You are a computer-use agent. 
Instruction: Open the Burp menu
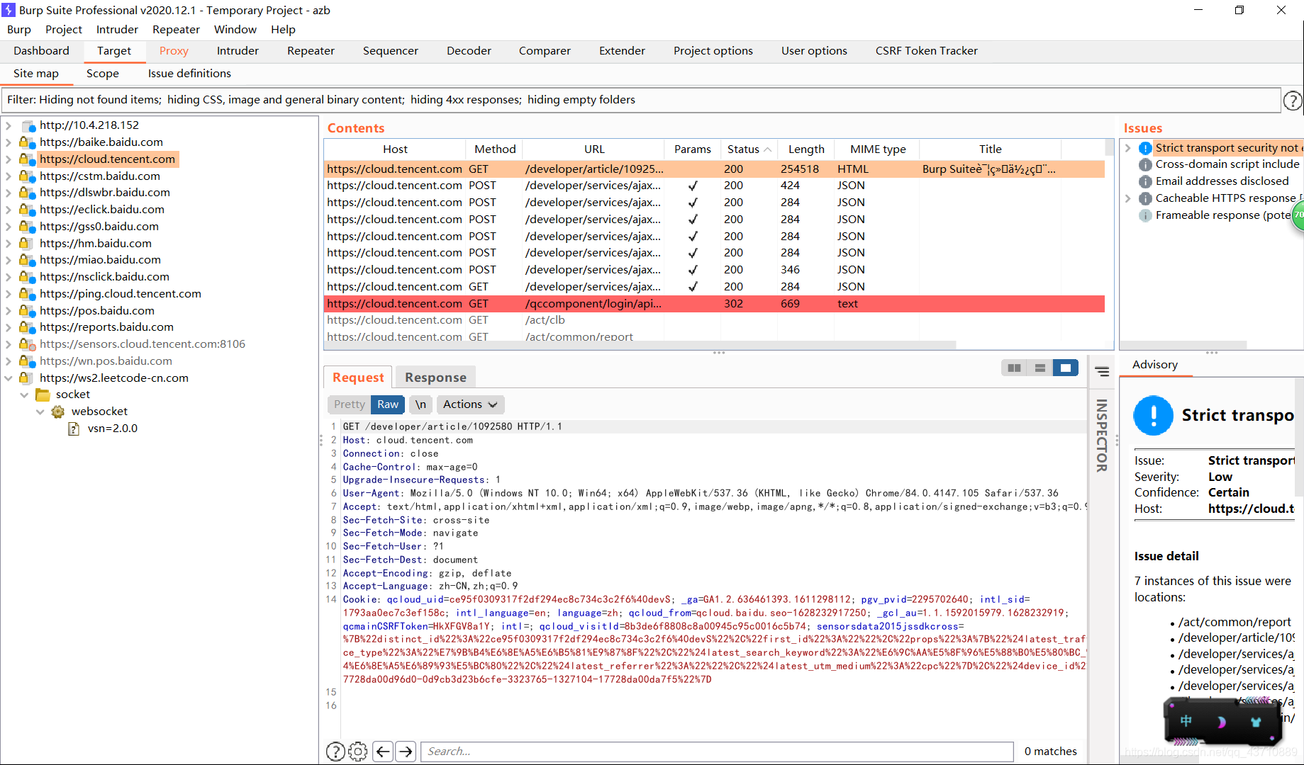click(19, 30)
